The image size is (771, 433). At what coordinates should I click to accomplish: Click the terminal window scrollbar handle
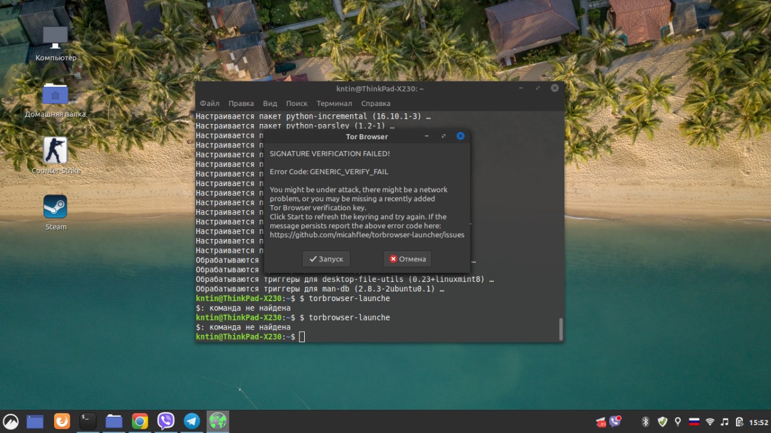561,329
